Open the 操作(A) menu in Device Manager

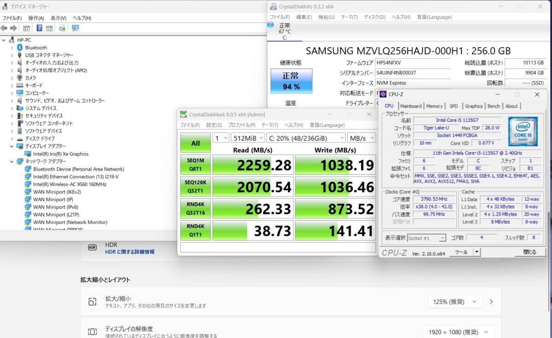[36, 18]
